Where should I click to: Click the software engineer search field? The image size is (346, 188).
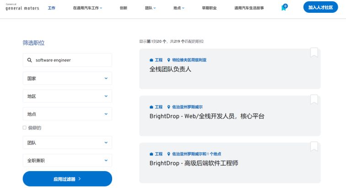point(71,60)
